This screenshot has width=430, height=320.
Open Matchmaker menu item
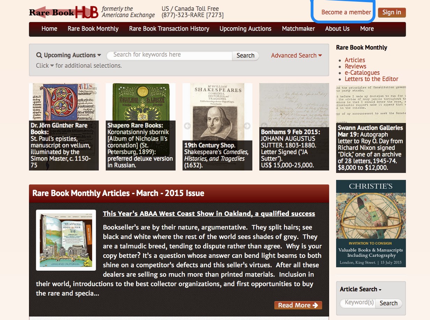(298, 29)
